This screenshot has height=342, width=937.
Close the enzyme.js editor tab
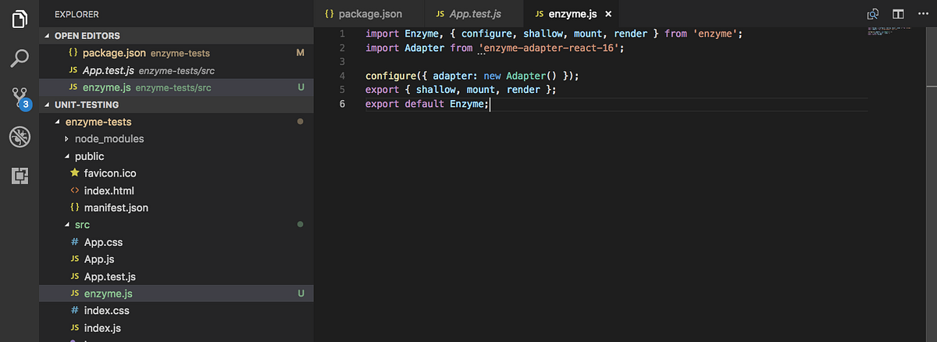click(608, 14)
